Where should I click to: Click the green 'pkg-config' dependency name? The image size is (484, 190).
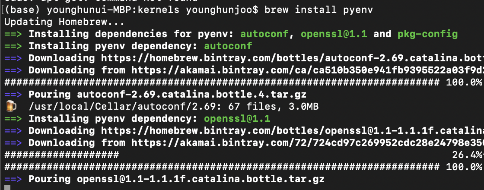[x=427, y=34]
